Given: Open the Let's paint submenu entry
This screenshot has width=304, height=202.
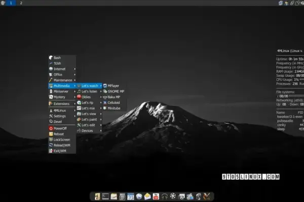Looking at the screenshot, I should coord(89,119).
